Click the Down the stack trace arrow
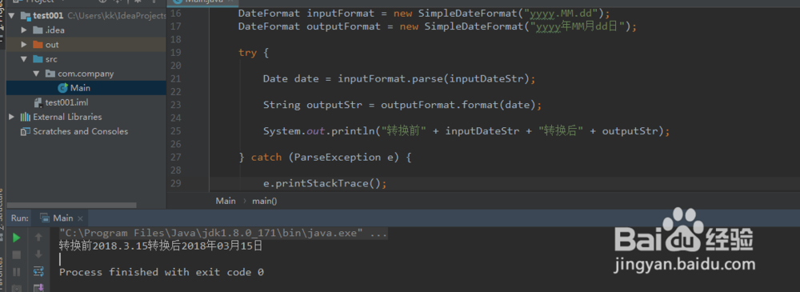This screenshot has width=800, height=292. [x=38, y=254]
